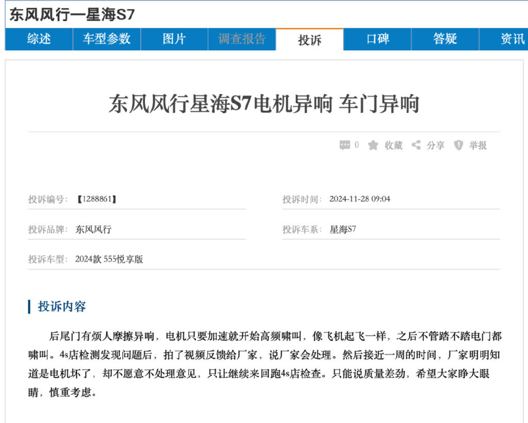The width and height of the screenshot is (528, 423).
Task: Click the 投诉车系 label
Action: (x=302, y=230)
